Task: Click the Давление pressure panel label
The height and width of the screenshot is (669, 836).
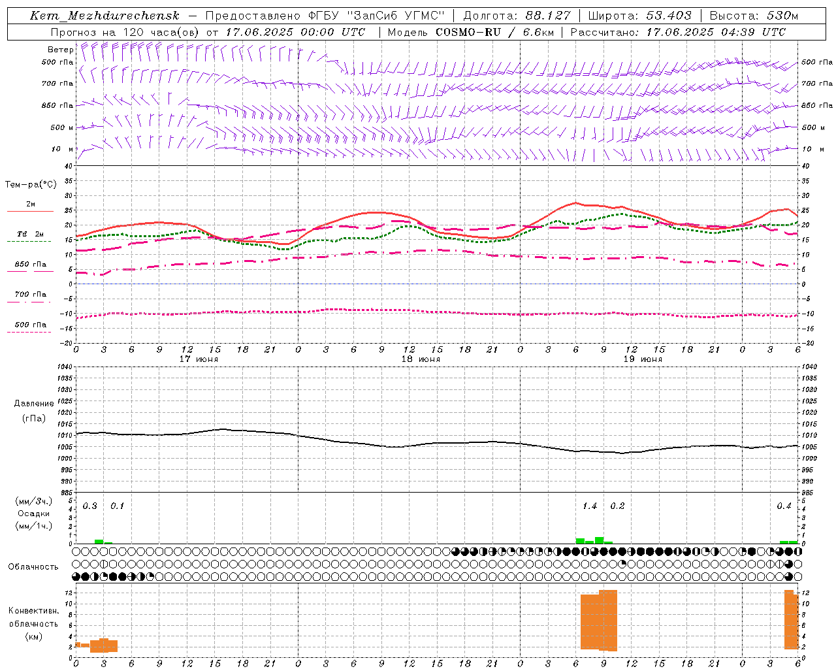Action: pos(34,404)
